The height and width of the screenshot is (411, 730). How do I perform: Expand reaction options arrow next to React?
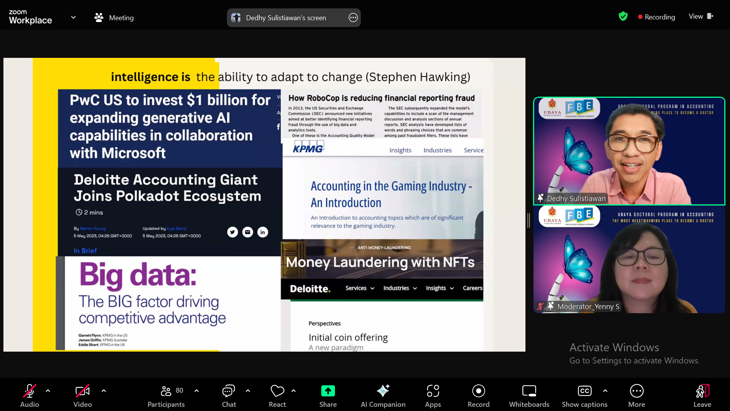coord(294,391)
